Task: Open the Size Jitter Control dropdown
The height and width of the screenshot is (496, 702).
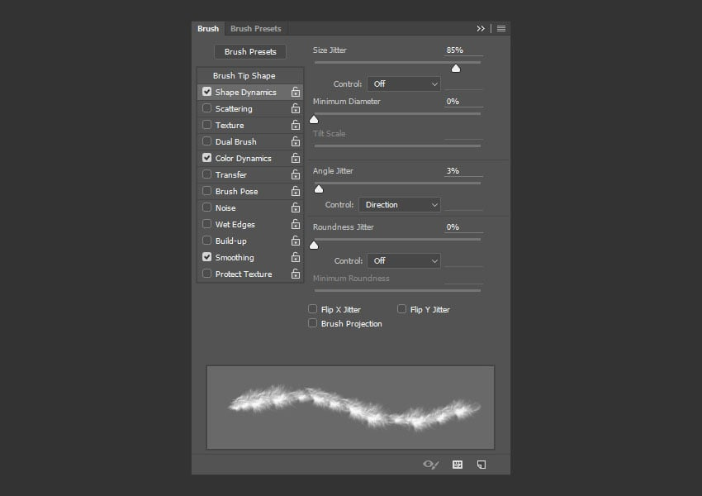Action: point(404,83)
